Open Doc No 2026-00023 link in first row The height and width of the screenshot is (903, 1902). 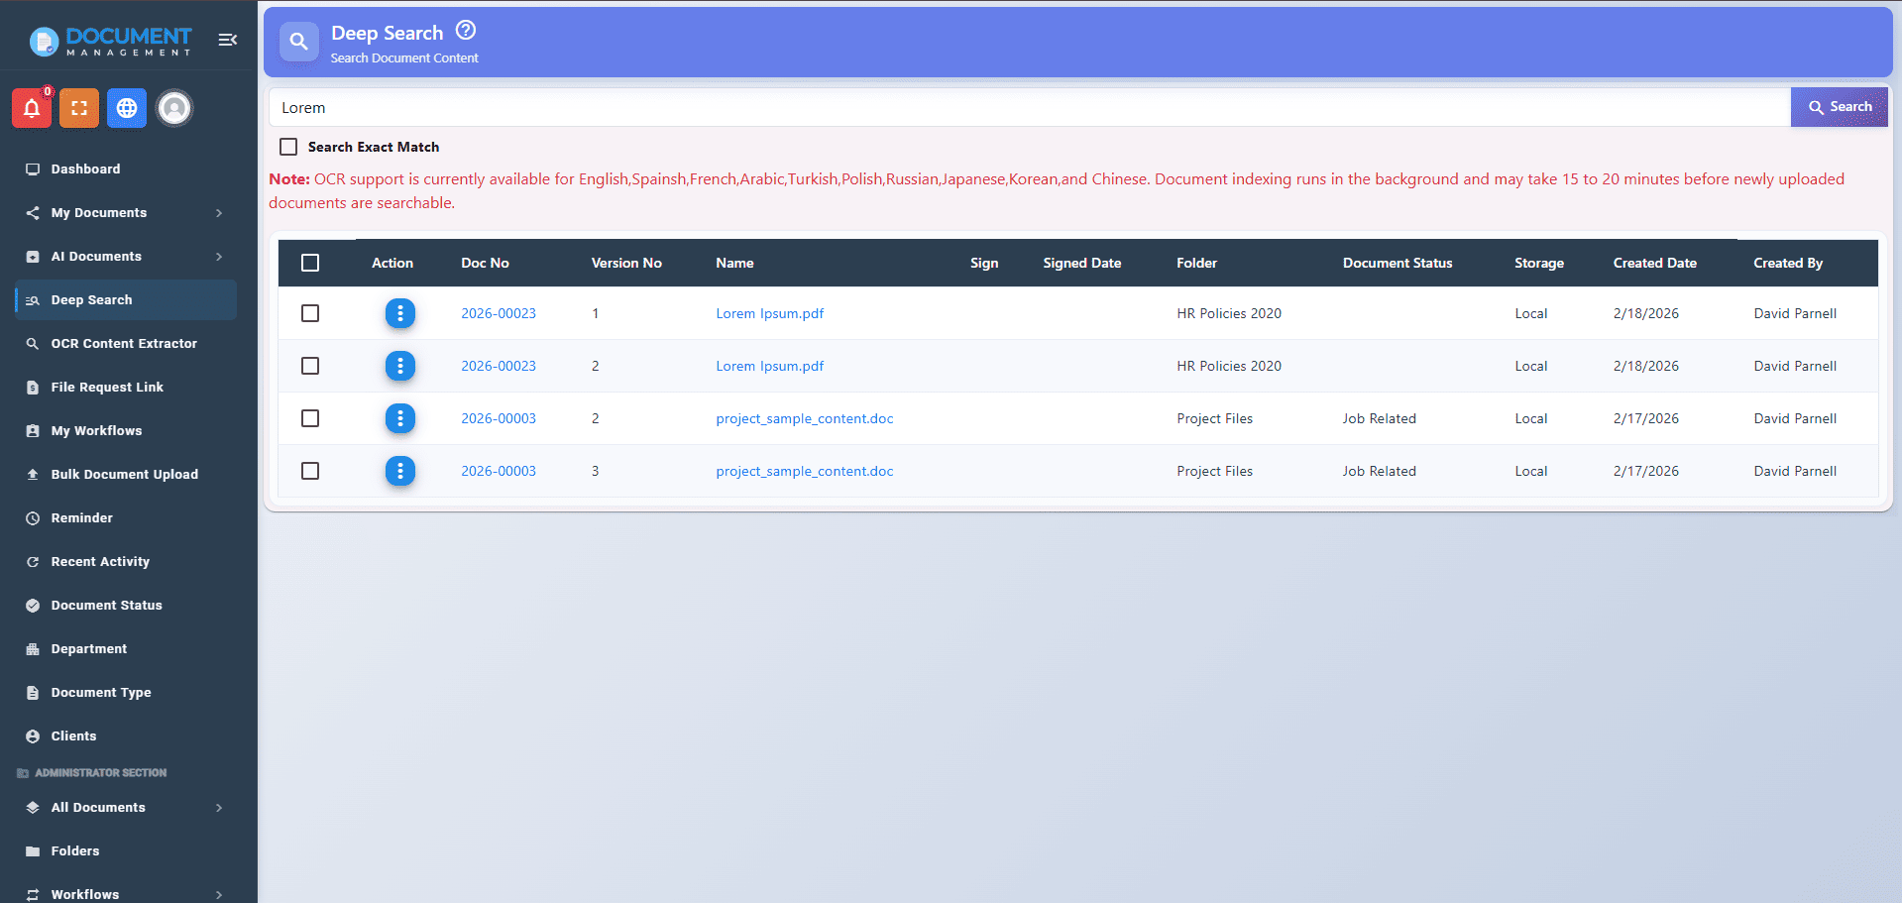tap(499, 313)
